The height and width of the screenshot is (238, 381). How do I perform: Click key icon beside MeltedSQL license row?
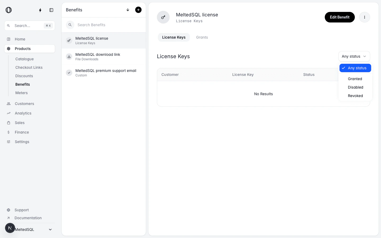(x=69, y=40)
